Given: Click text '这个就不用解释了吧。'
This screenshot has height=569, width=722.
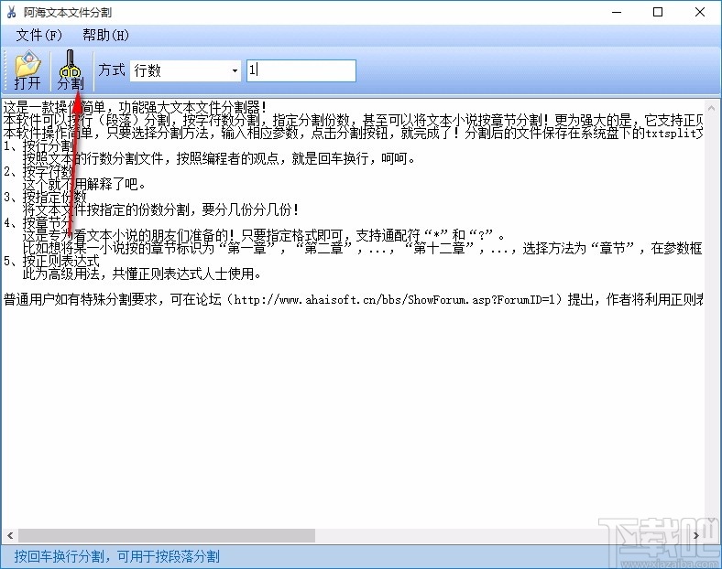Looking at the screenshot, I should tap(84, 184).
